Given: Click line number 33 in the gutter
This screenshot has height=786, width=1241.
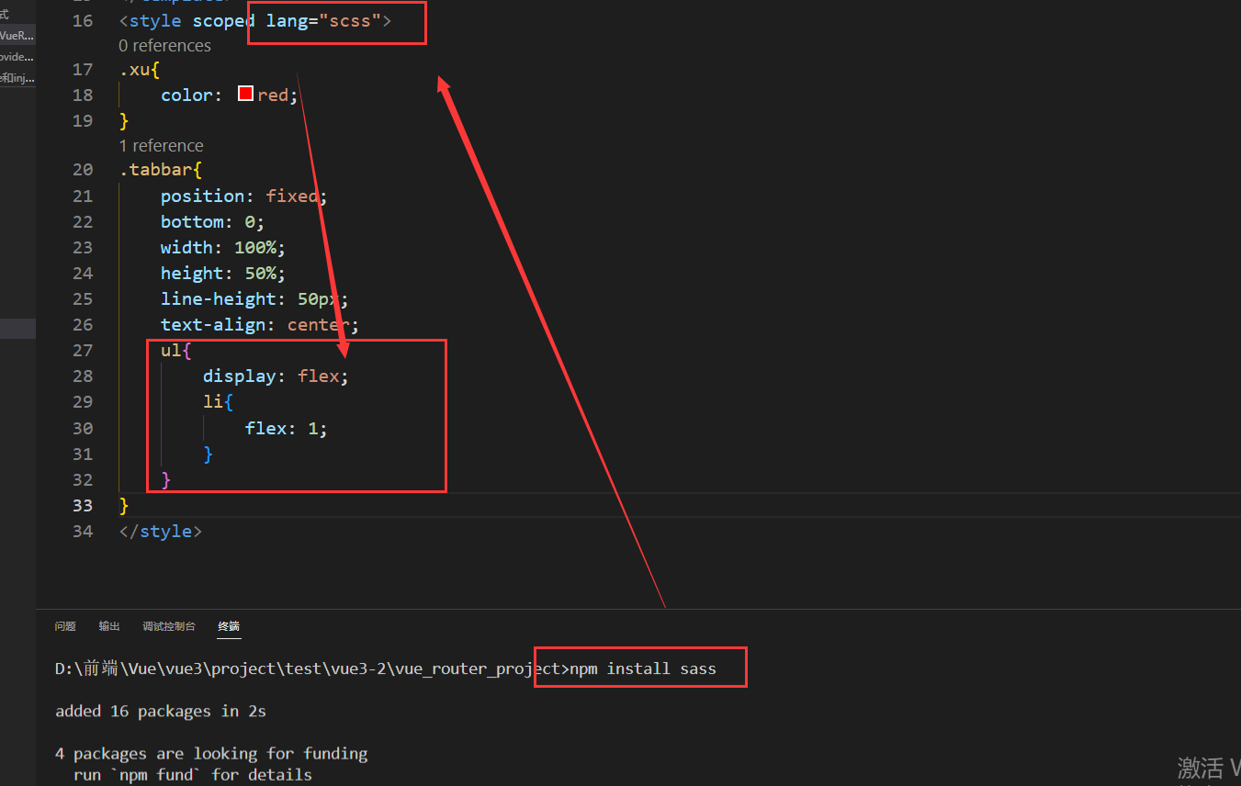Looking at the screenshot, I should pyautogui.click(x=83, y=506).
